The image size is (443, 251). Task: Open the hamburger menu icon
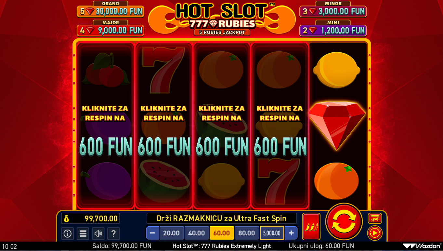tap(83, 233)
